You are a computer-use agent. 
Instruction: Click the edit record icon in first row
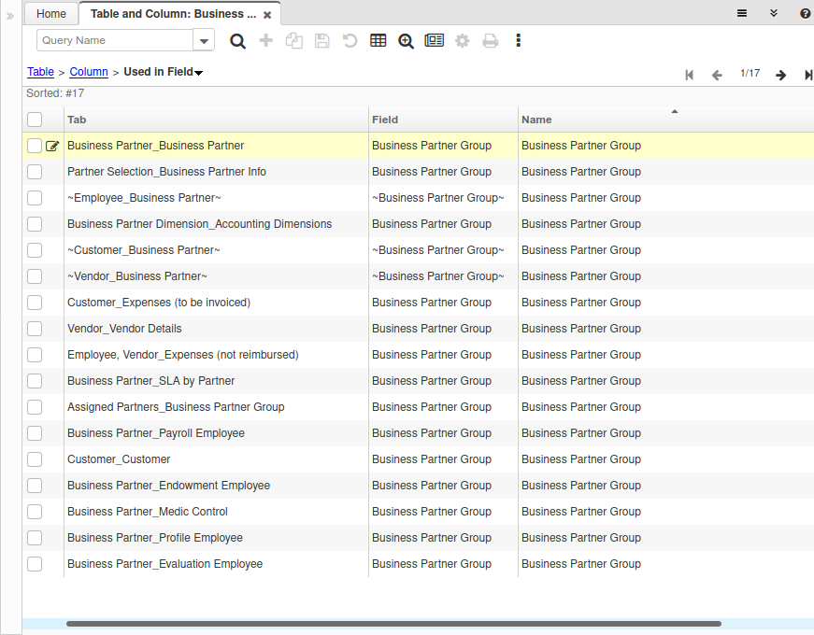pyautogui.click(x=52, y=146)
